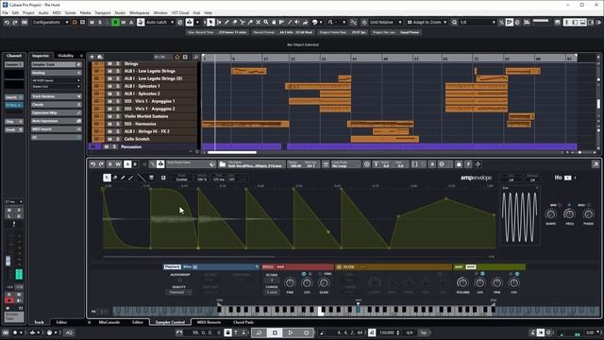
Task: Mute the Cello Scratch track
Action: click(109, 139)
